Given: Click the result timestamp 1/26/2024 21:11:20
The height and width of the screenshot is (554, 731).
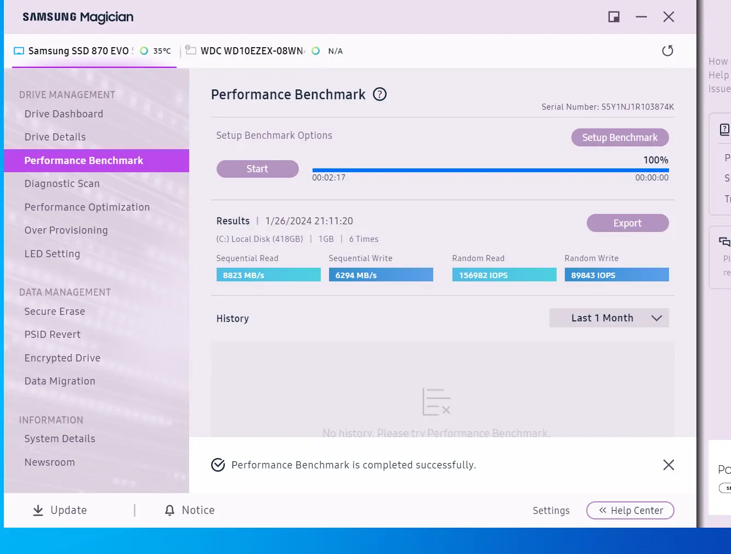Looking at the screenshot, I should [x=309, y=221].
